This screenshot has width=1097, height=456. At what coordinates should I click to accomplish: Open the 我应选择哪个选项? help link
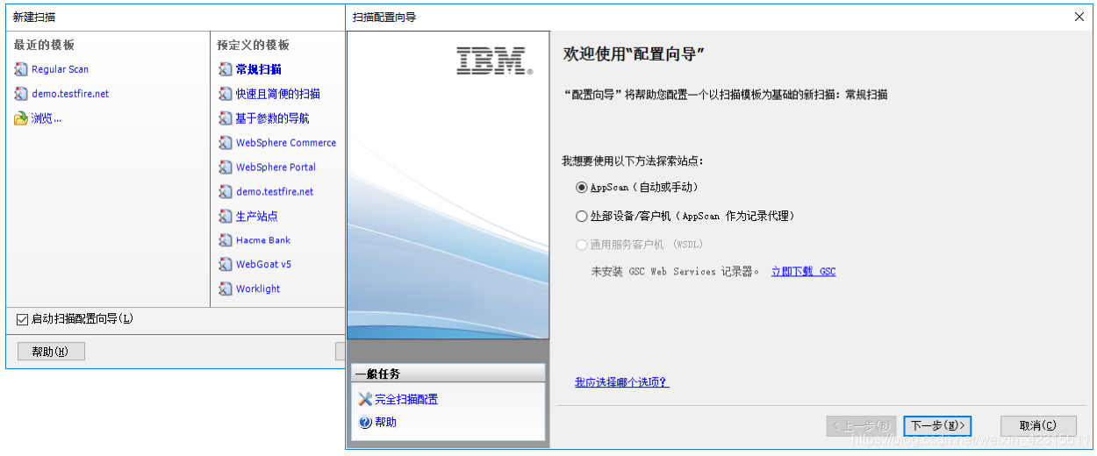(x=621, y=382)
